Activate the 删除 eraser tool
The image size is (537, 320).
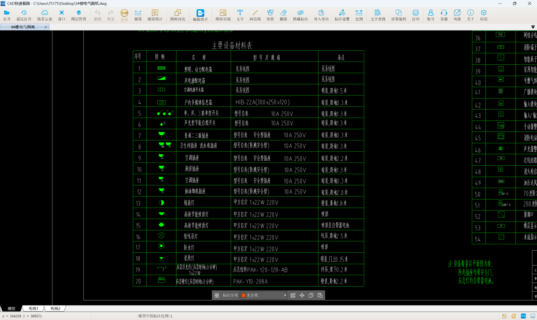click(x=284, y=15)
